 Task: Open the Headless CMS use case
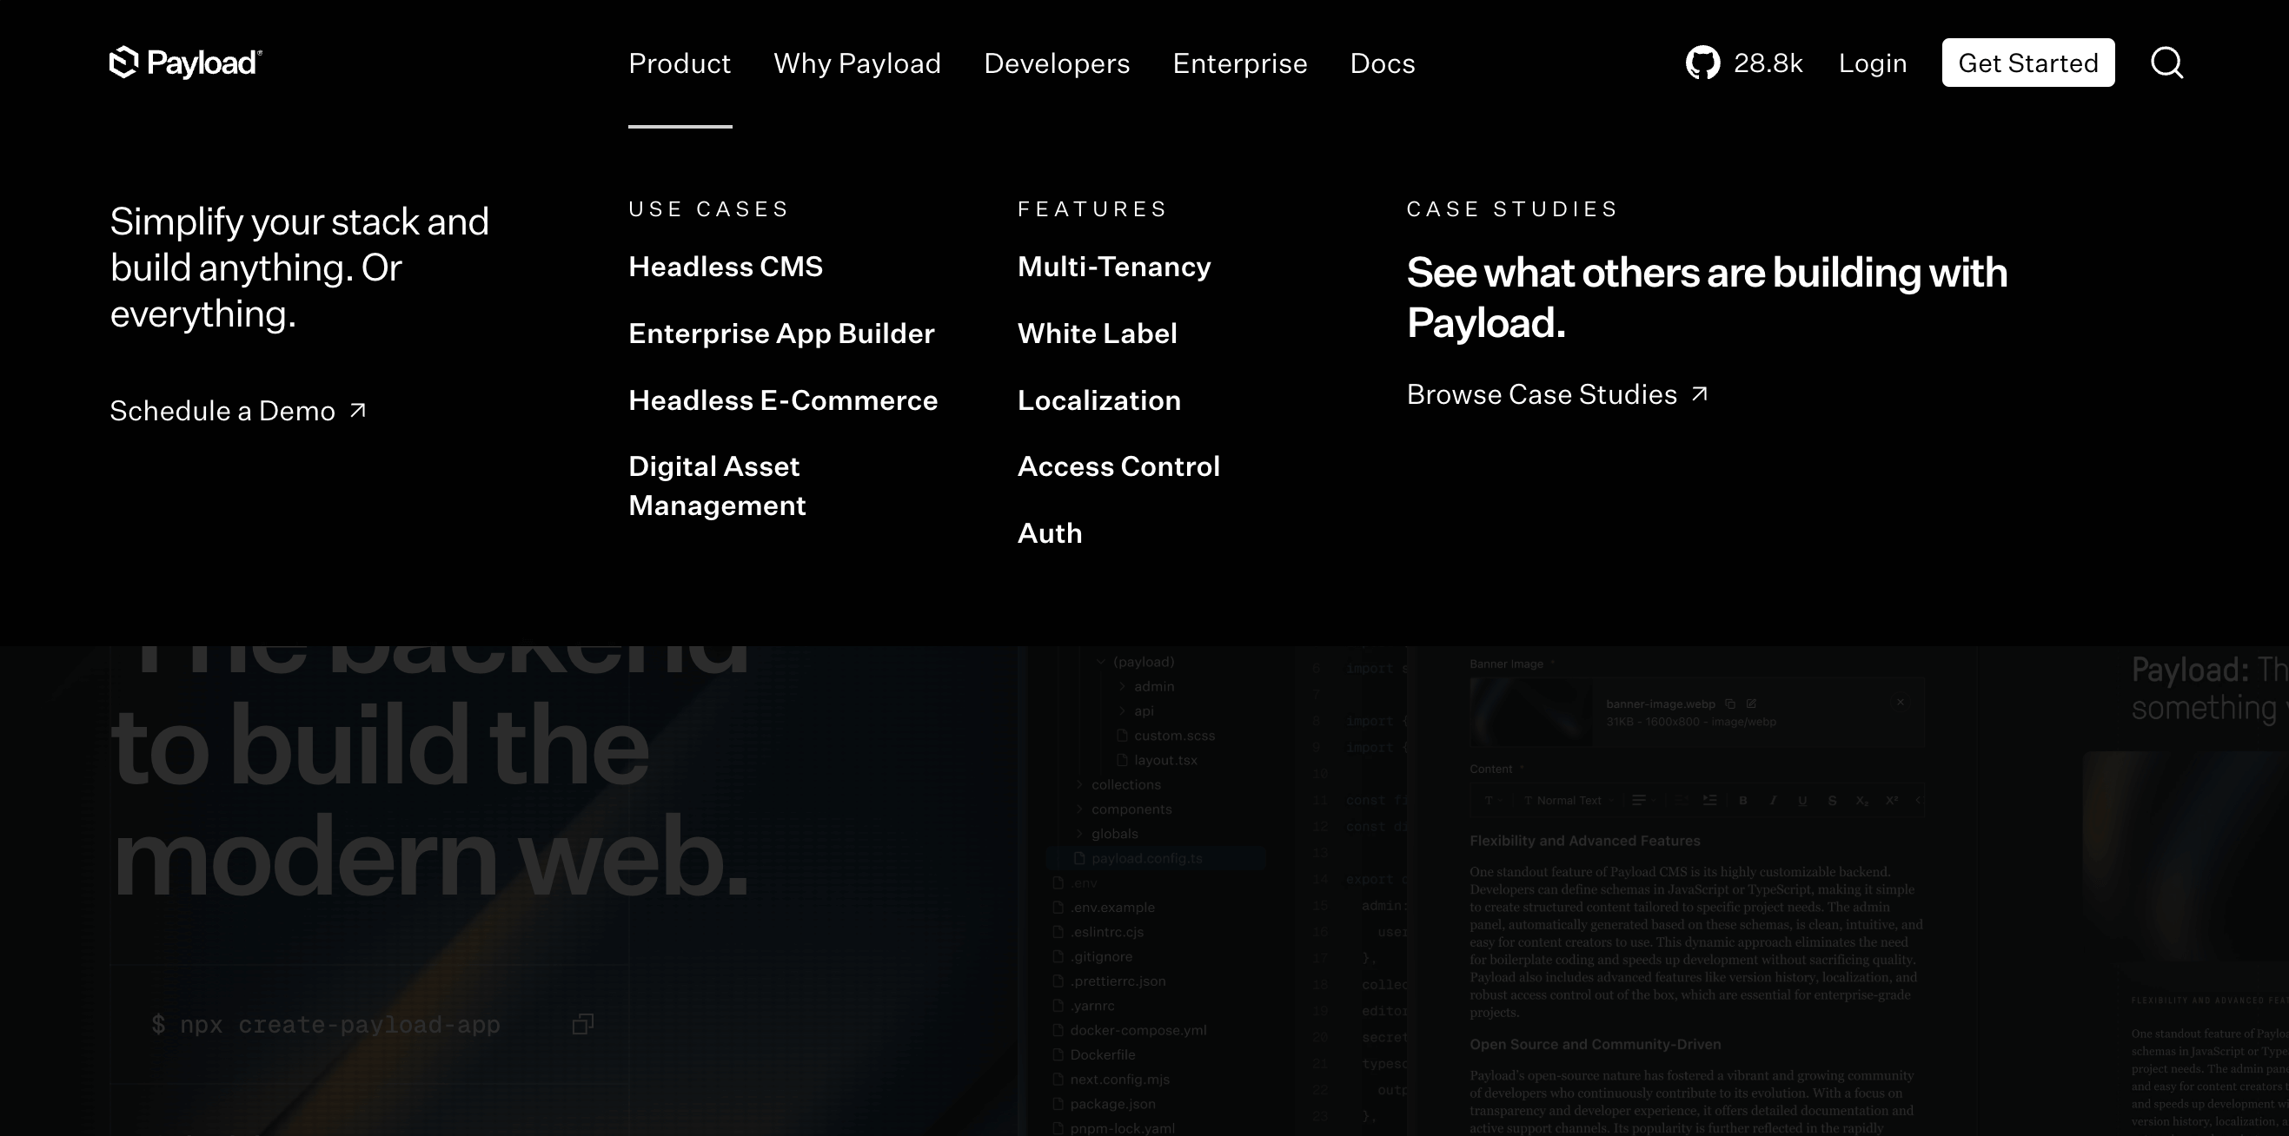pos(725,267)
